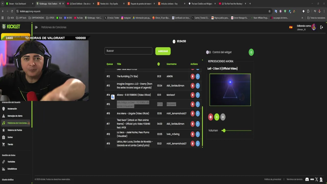Image resolution: width=327 pixels, height=184 pixels.
Task: Switch to The best ChatBot and Widgets tab
Action: point(202,4)
